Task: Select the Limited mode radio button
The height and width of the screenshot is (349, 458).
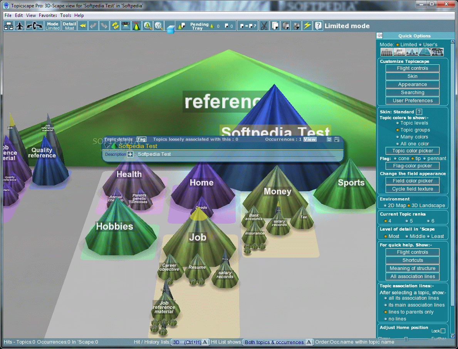Action: coord(397,45)
